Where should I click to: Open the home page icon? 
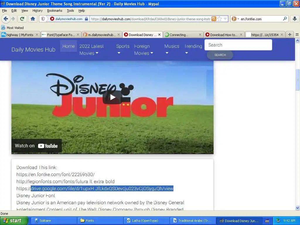33,19
